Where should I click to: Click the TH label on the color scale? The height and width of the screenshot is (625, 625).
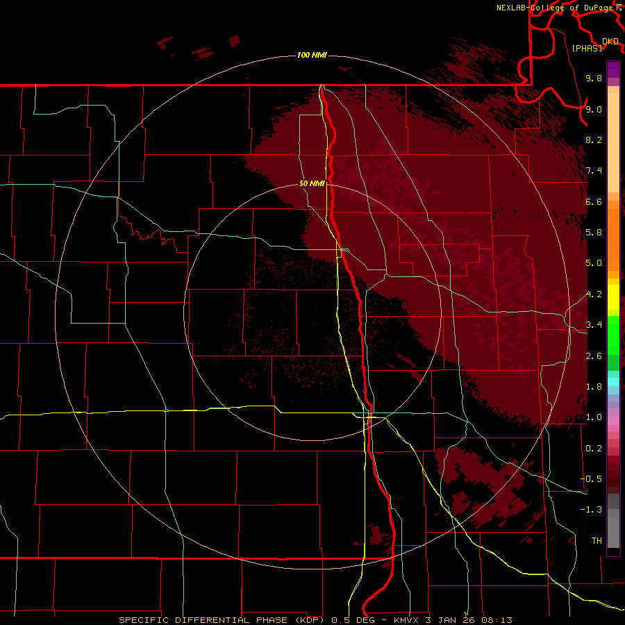(597, 541)
